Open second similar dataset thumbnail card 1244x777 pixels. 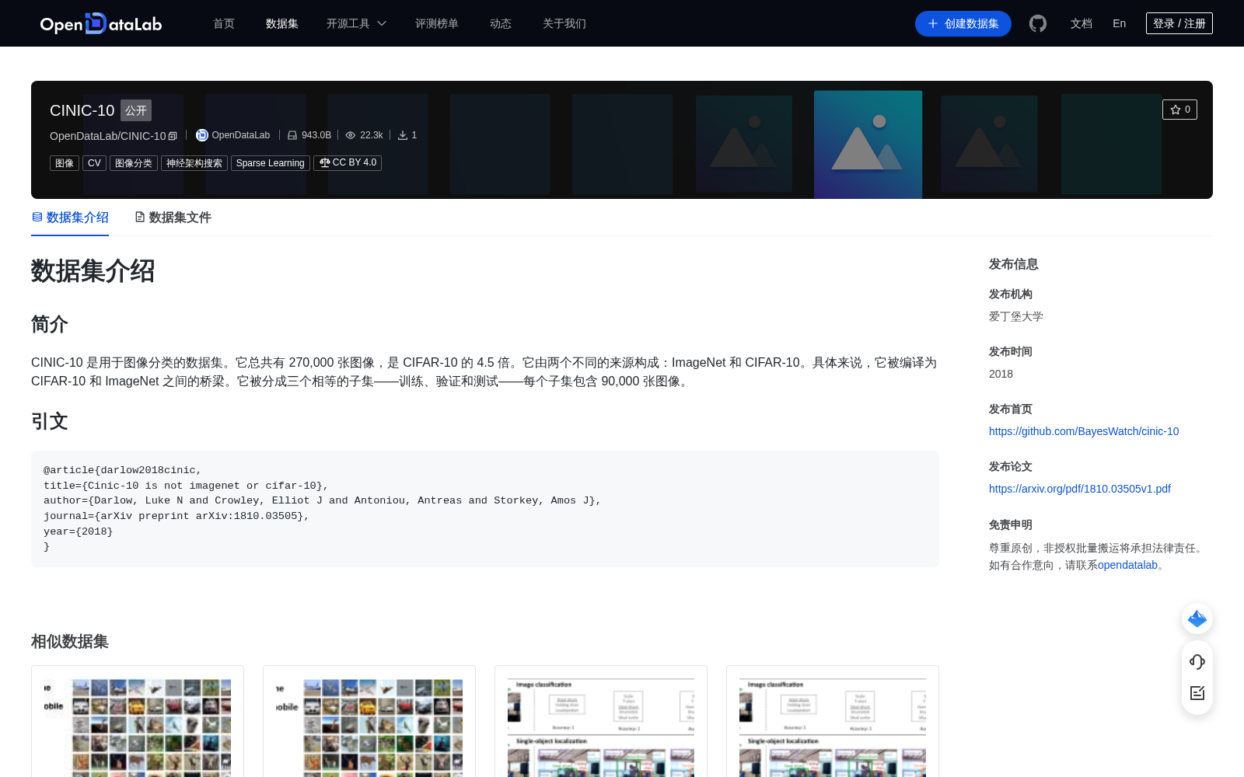[369, 721]
